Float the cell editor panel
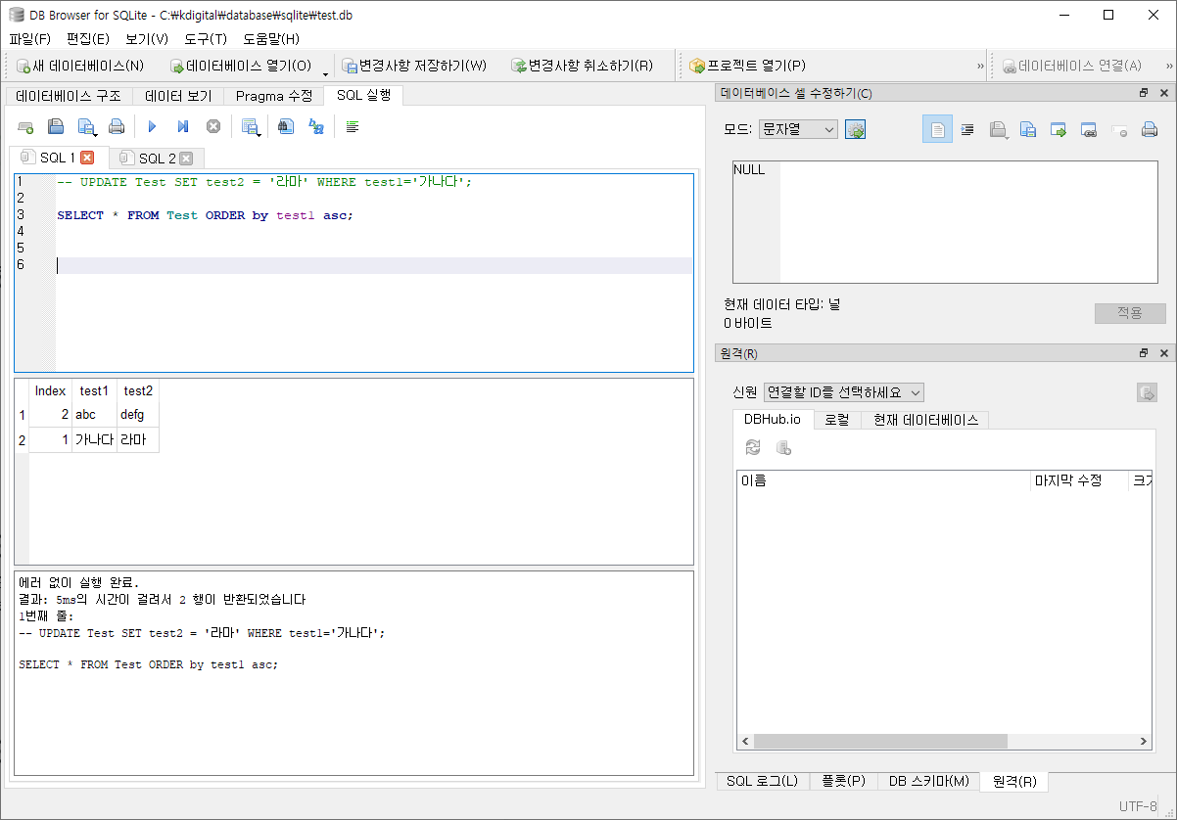1177x820 pixels. coord(1143,93)
